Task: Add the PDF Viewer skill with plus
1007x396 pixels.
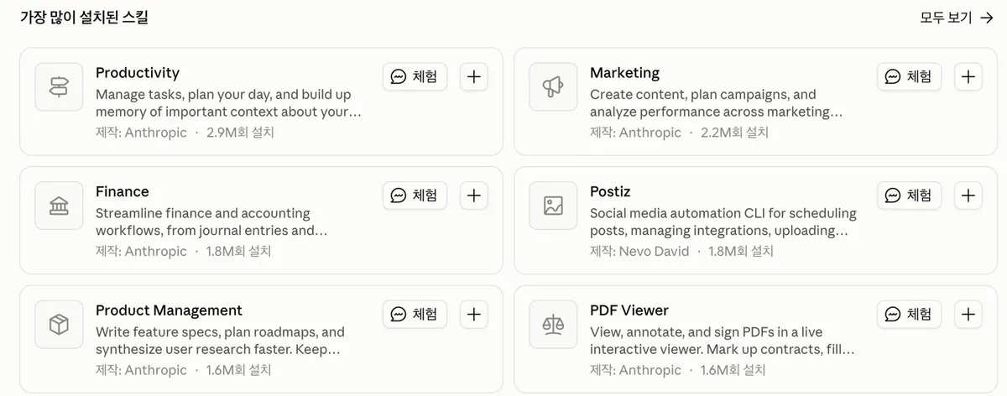Action: (x=968, y=315)
